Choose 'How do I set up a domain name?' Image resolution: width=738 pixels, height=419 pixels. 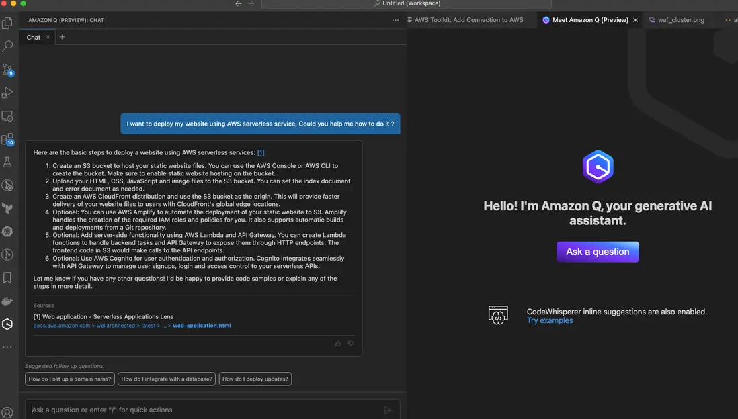70,379
